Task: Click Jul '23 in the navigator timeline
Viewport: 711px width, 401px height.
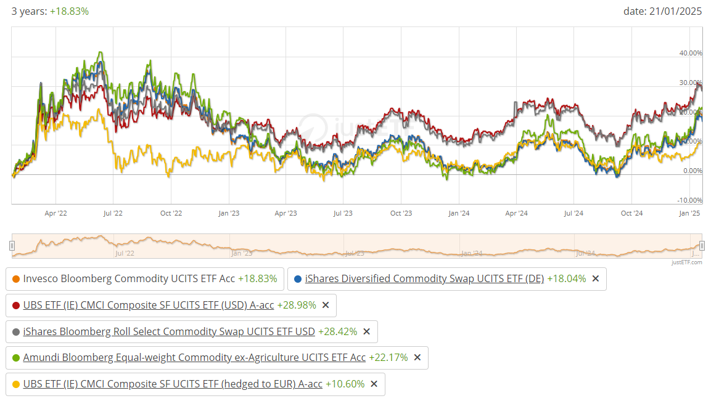Action: (354, 253)
